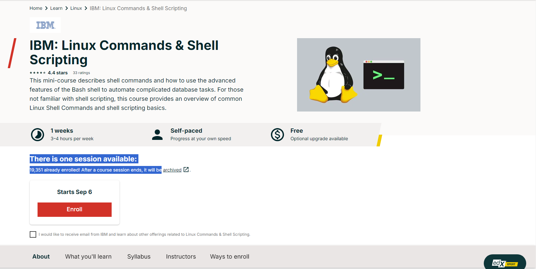Click the self-paced person icon
The width and height of the screenshot is (536, 269).
(x=157, y=135)
